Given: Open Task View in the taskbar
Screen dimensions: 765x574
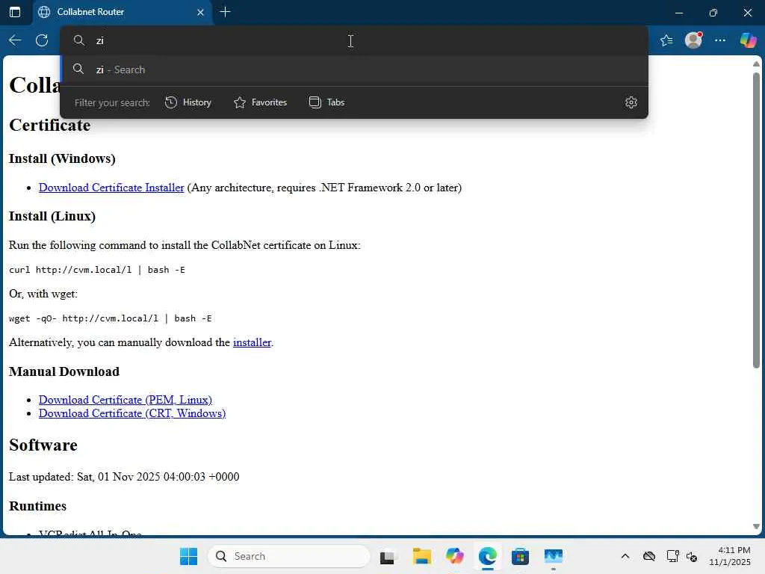Looking at the screenshot, I should click(x=388, y=556).
